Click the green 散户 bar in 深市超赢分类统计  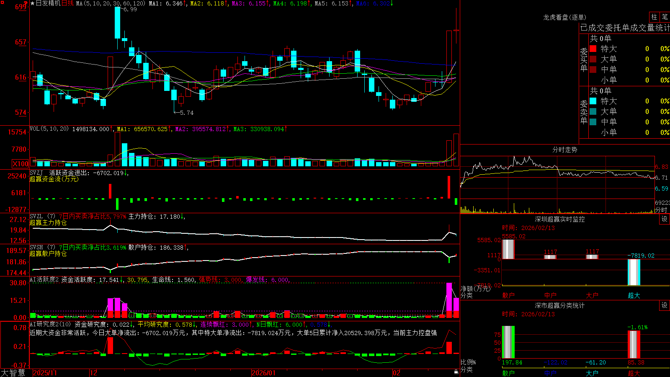pyautogui.click(x=508, y=342)
